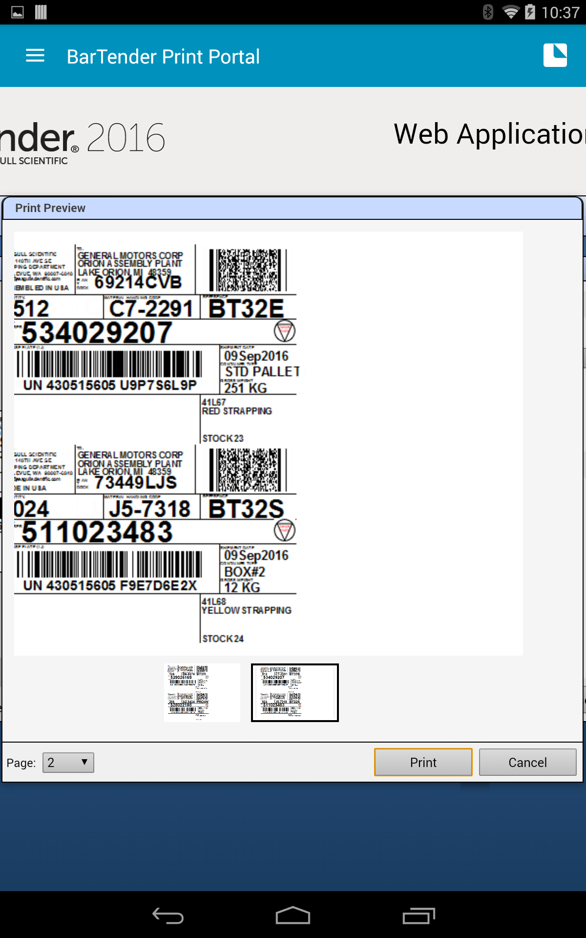Tap the picture notification icon
Screen dimensions: 586x938
tap(18, 12)
